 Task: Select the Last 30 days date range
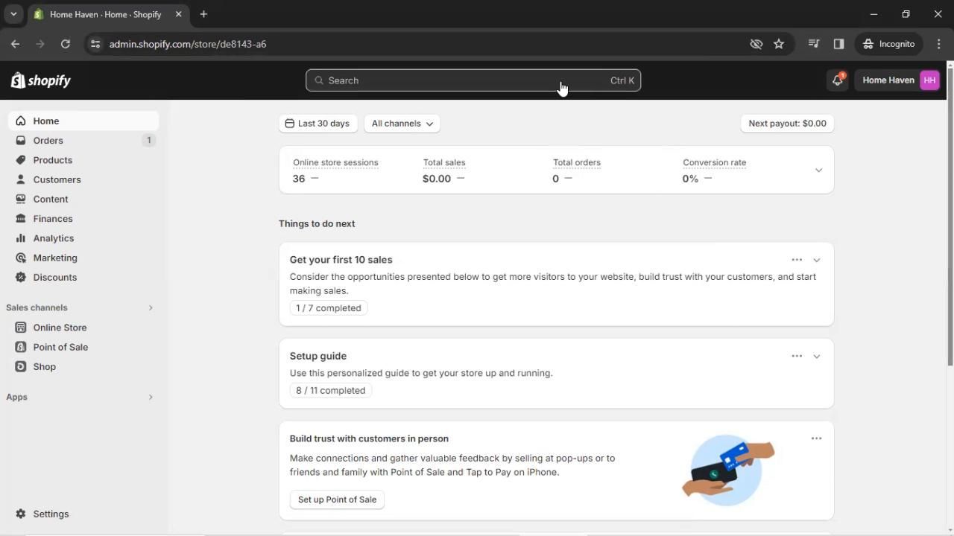318,124
